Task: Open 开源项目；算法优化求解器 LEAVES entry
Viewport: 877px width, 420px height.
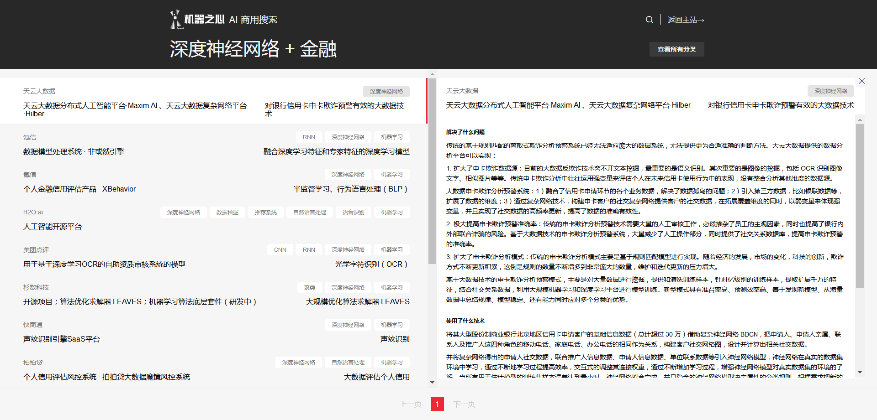Action: (x=140, y=301)
